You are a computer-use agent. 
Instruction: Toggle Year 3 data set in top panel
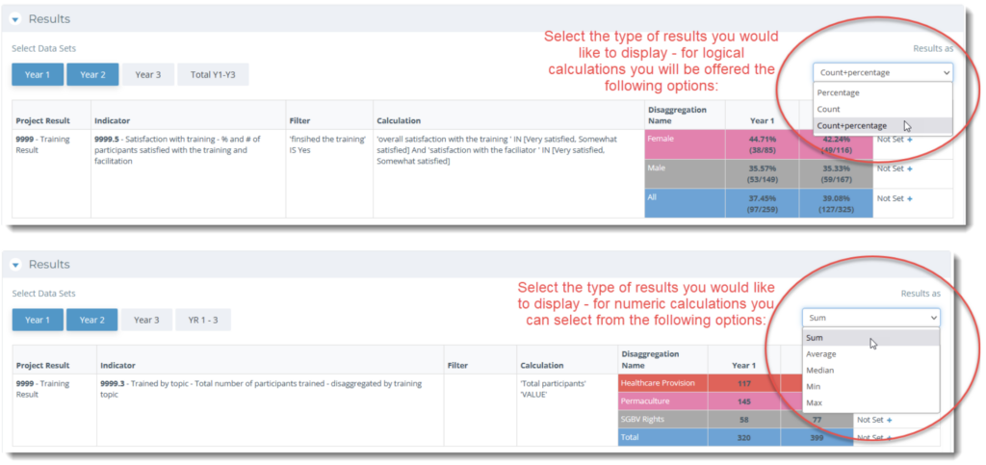click(148, 75)
